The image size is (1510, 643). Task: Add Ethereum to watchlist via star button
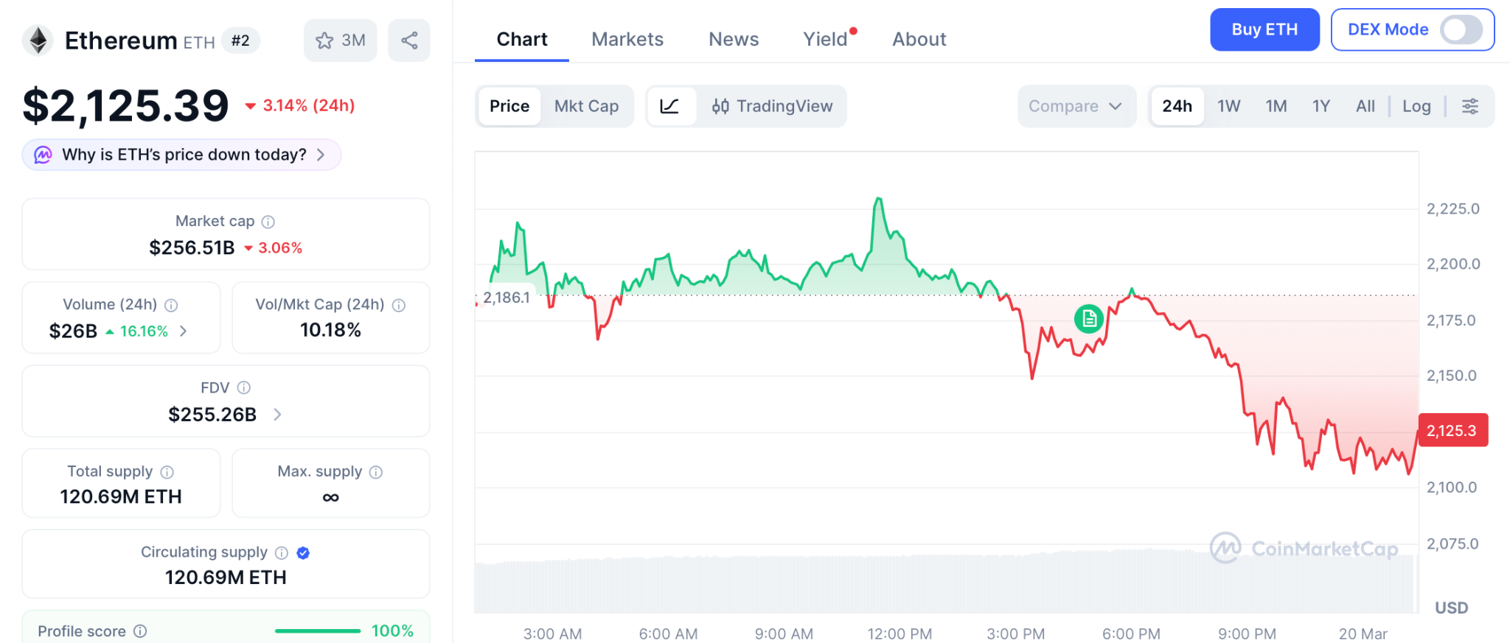[340, 41]
